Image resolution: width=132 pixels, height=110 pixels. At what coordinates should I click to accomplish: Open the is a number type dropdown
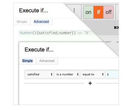pos(67,74)
